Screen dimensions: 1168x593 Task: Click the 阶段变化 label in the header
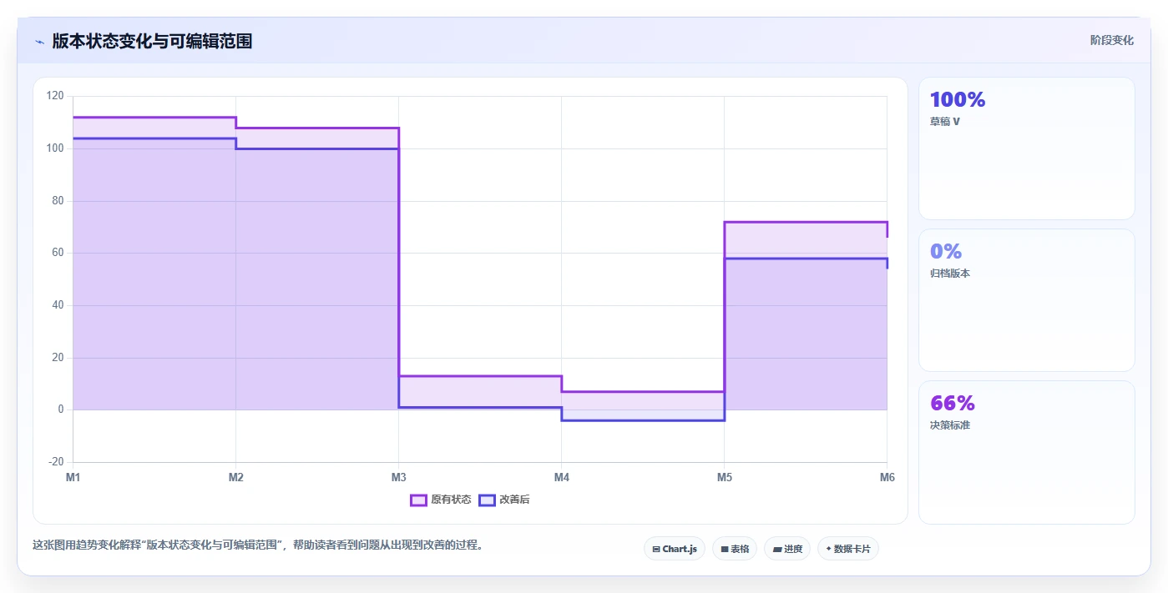pos(1111,40)
